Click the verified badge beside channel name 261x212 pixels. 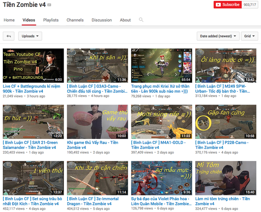(49, 5)
